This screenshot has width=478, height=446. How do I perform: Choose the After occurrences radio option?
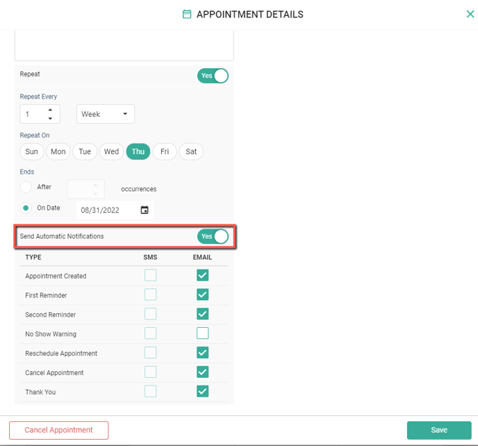(26, 187)
